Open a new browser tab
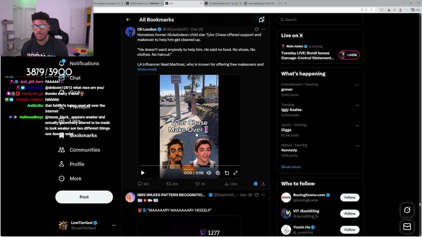Viewport: 422px width, 237px height. click(286, 3)
